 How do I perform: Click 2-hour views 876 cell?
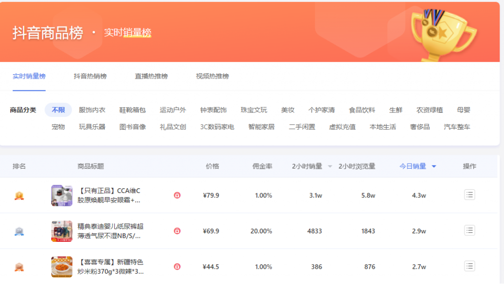370,267
